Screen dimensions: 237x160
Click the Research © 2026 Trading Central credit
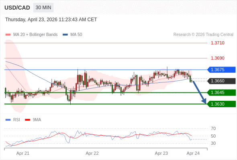(x=203, y=35)
